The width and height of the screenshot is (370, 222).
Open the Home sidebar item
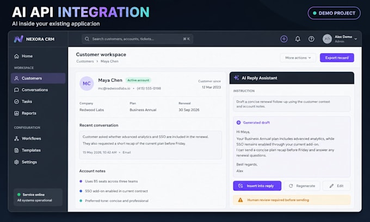click(x=38, y=56)
